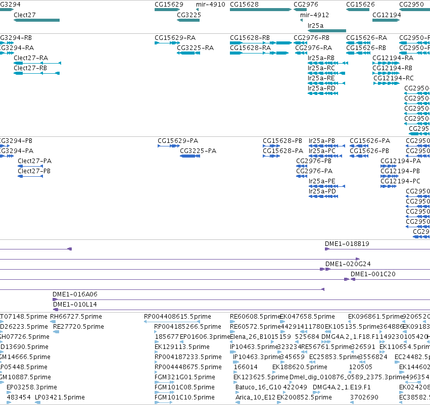This screenshot has height=405, width=430.
Task: Select the Ir25a-PE protein label
Action: tap(322, 181)
